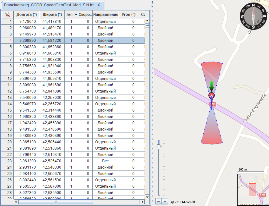
Task: Zoom in with the plus button
Action: click(x=165, y=201)
